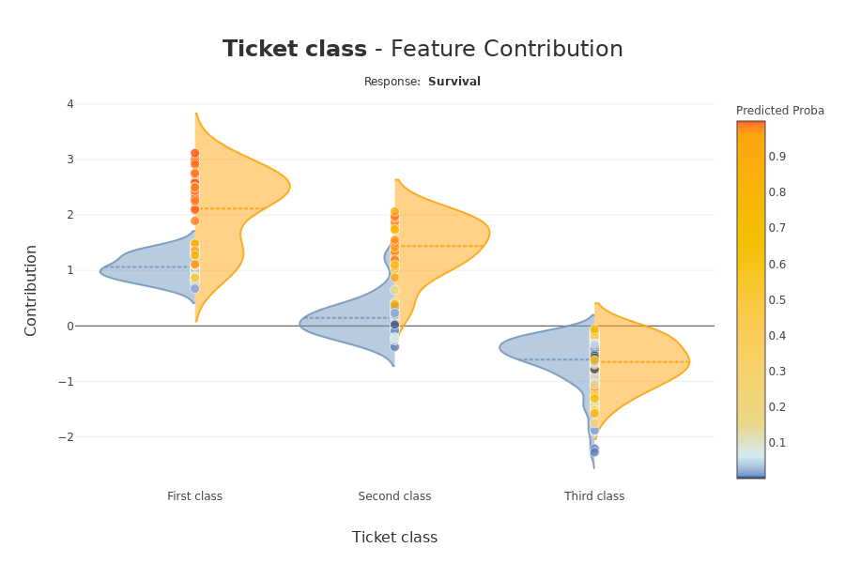Select the 'Third class' x-axis label
The image size is (845, 563).
pyautogui.click(x=594, y=496)
